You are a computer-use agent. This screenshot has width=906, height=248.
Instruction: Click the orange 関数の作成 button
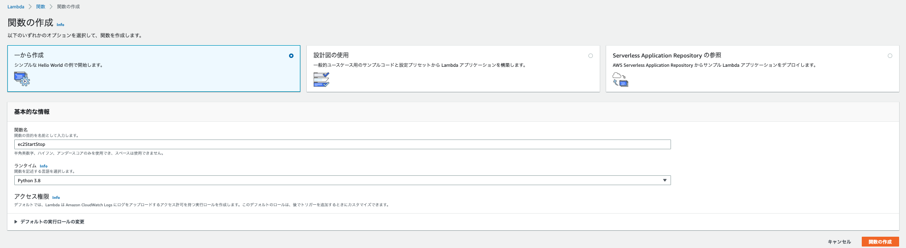pyautogui.click(x=880, y=242)
